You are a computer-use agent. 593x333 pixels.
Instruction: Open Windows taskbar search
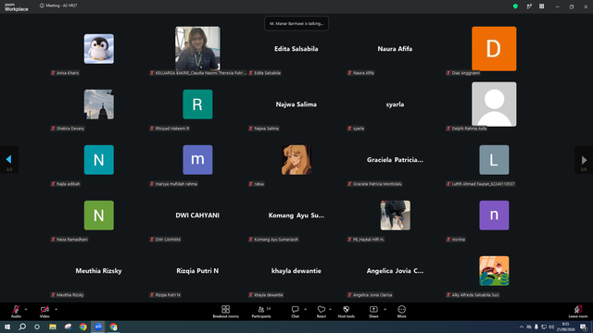[x=22, y=327]
